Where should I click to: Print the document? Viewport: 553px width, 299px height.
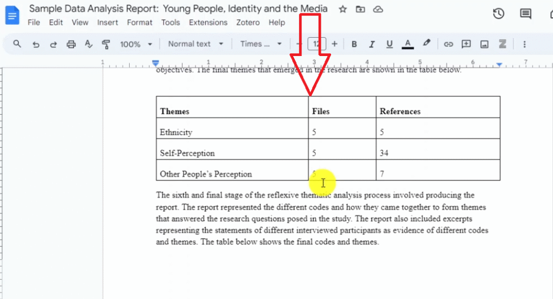[71, 44]
